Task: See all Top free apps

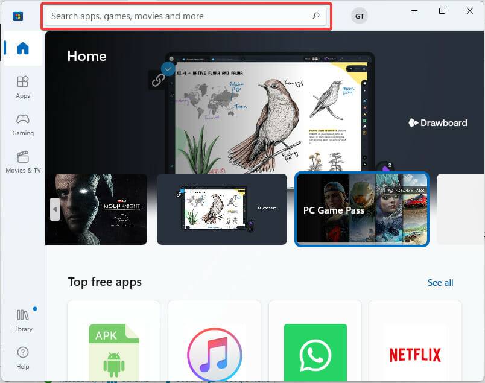Action: pyautogui.click(x=440, y=282)
